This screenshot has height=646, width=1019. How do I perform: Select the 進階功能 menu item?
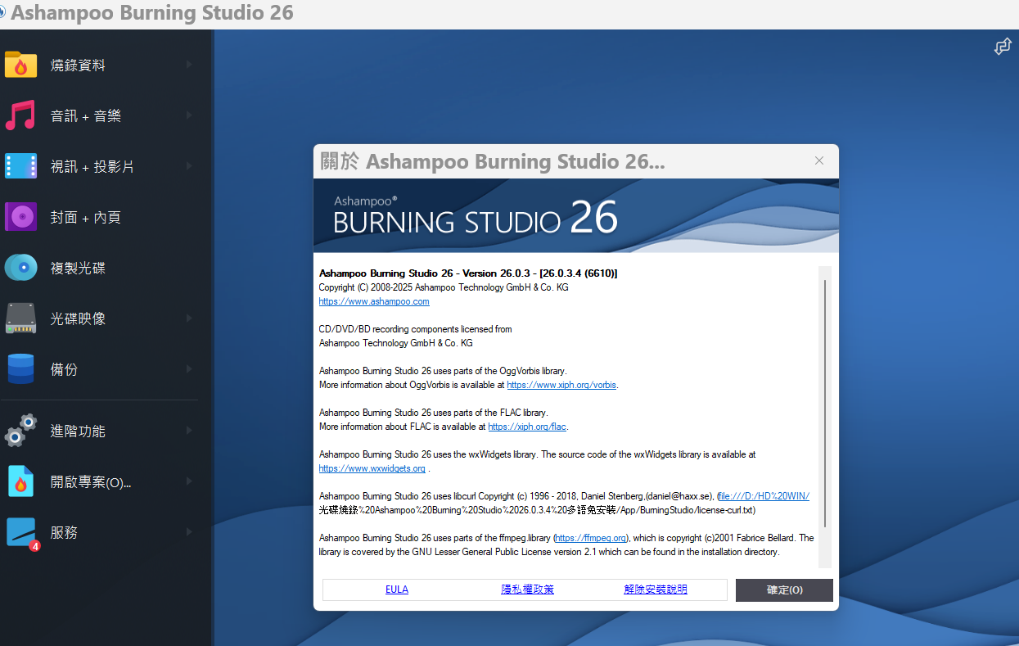(100, 431)
